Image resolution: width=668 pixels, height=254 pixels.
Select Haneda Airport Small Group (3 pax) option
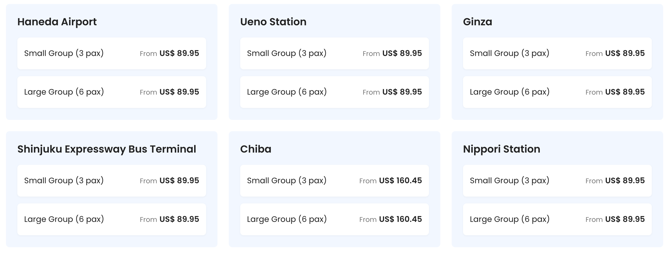pyautogui.click(x=111, y=53)
